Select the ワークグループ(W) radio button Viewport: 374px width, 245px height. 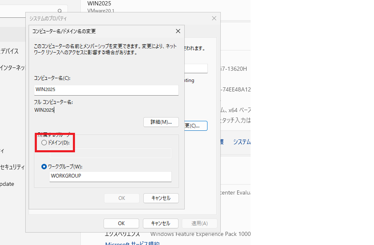pyautogui.click(x=44, y=166)
